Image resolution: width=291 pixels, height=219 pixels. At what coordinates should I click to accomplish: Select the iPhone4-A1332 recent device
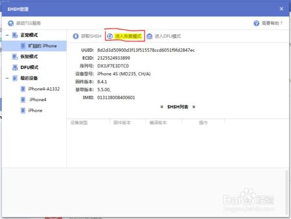[x=44, y=89]
